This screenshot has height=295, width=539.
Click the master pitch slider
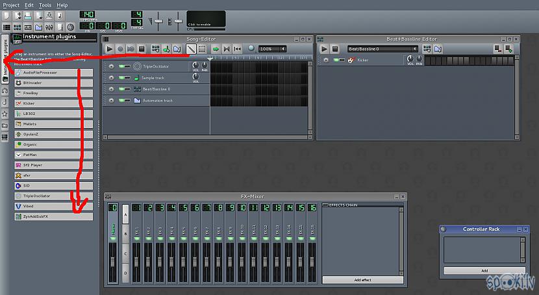coord(178,21)
